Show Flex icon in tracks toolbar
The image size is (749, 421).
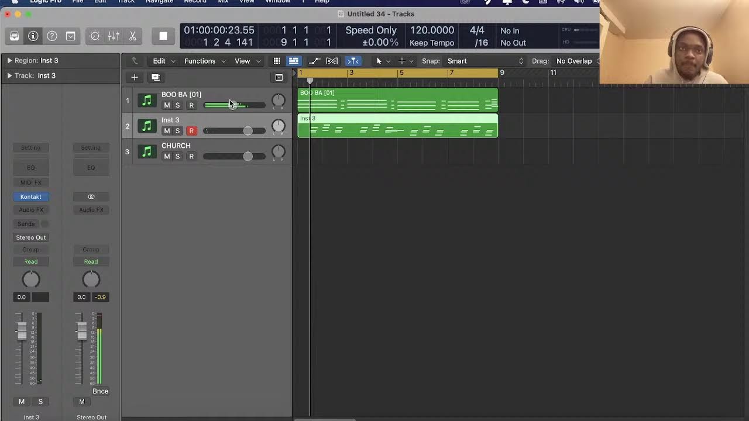332,61
